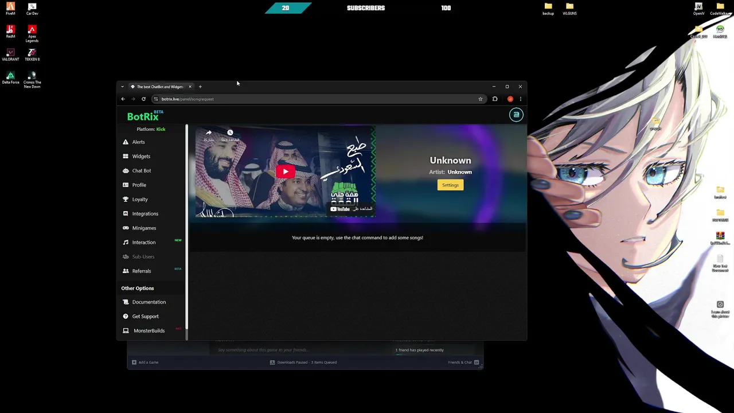Open Profile from the sidebar
734x413 pixels.
[139, 185]
